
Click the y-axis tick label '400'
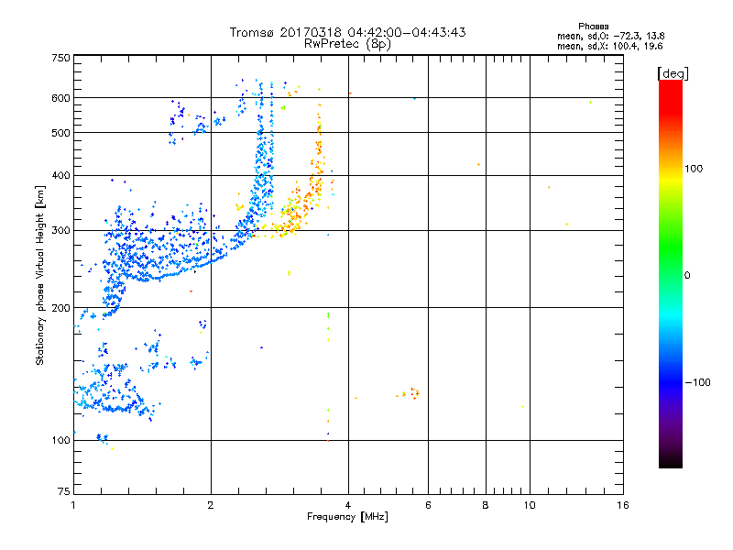60,176
